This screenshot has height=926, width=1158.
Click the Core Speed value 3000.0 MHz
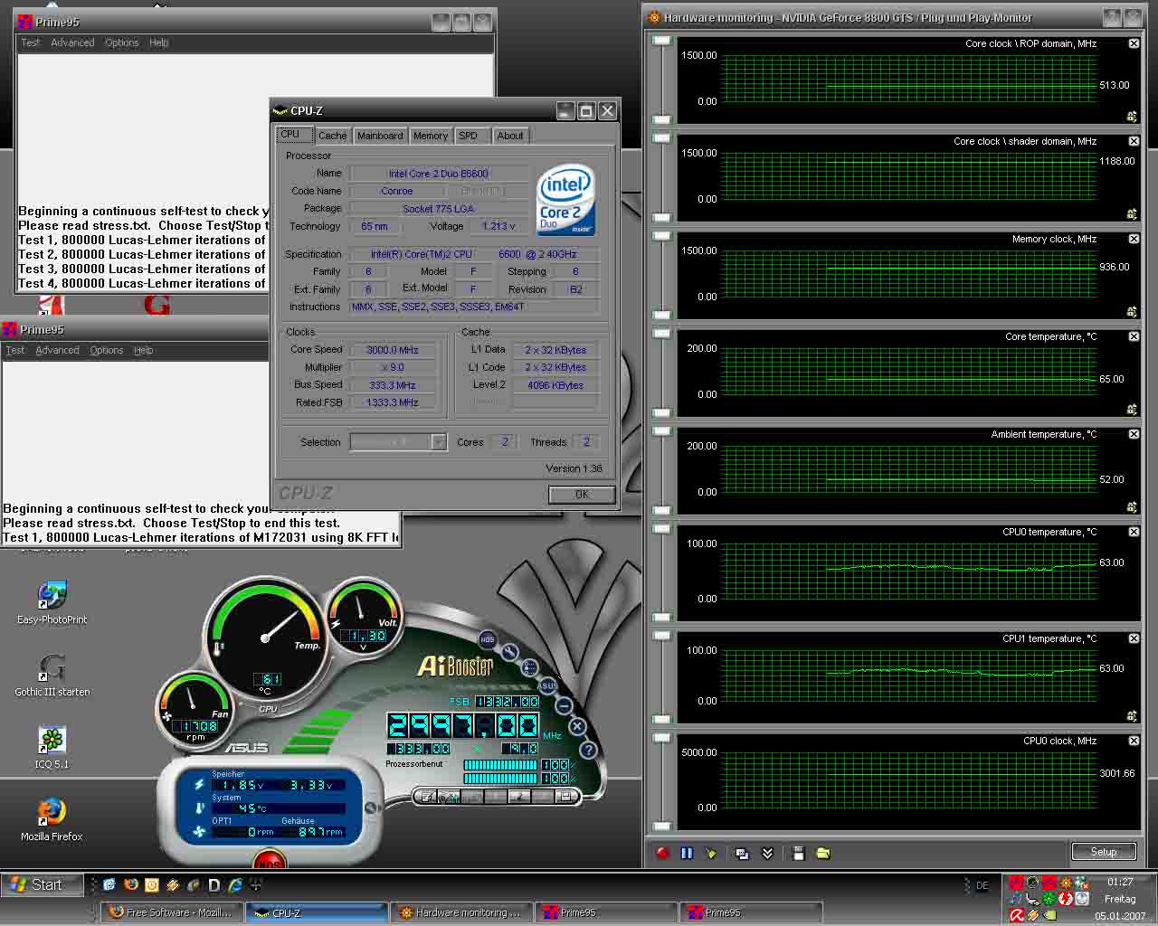tap(393, 350)
